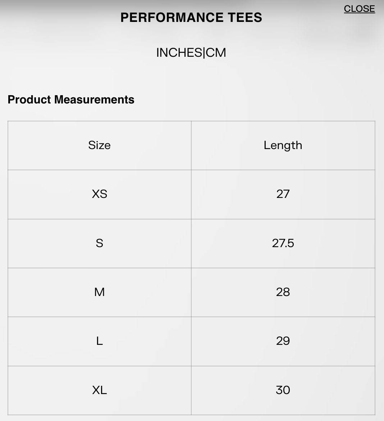
Task: Click the 27 length value
Action: pyautogui.click(x=283, y=194)
